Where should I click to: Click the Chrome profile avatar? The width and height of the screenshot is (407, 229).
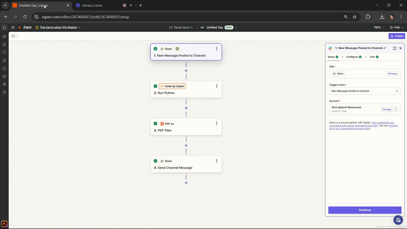pos(392,17)
